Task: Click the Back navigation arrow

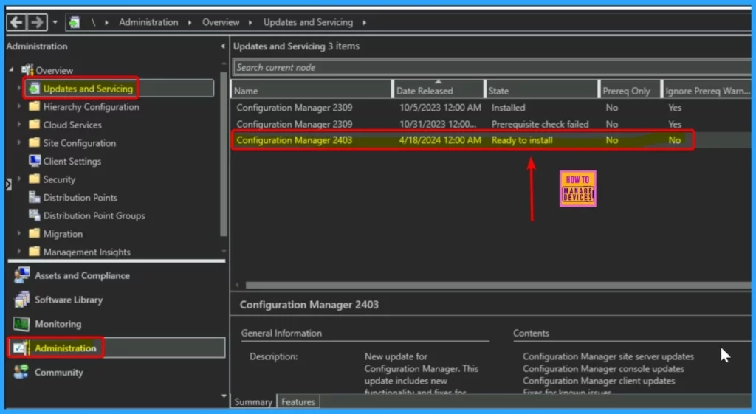Action: 16,22
